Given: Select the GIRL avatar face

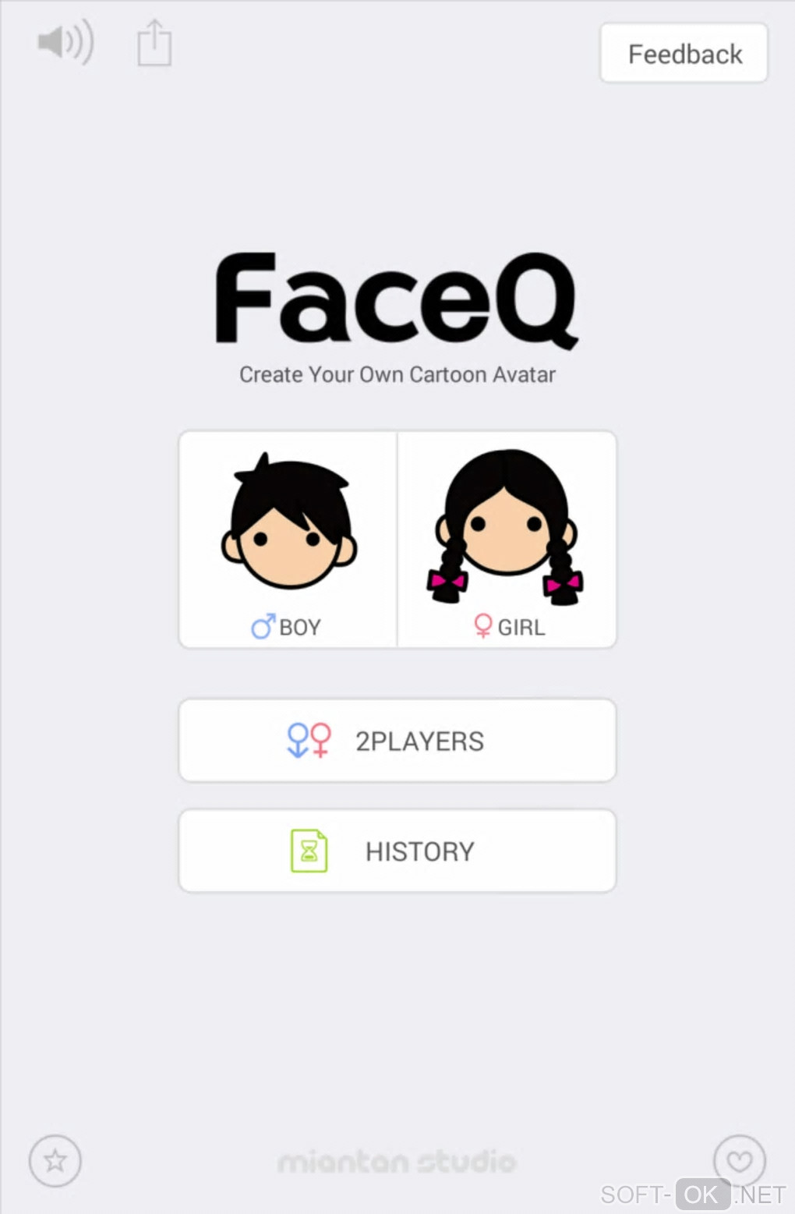Looking at the screenshot, I should tap(507, 526).
